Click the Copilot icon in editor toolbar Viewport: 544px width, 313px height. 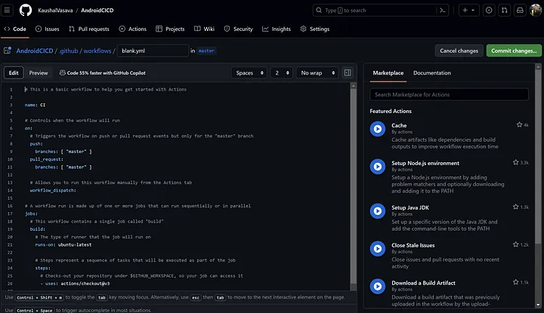click(x=63, y=72)
